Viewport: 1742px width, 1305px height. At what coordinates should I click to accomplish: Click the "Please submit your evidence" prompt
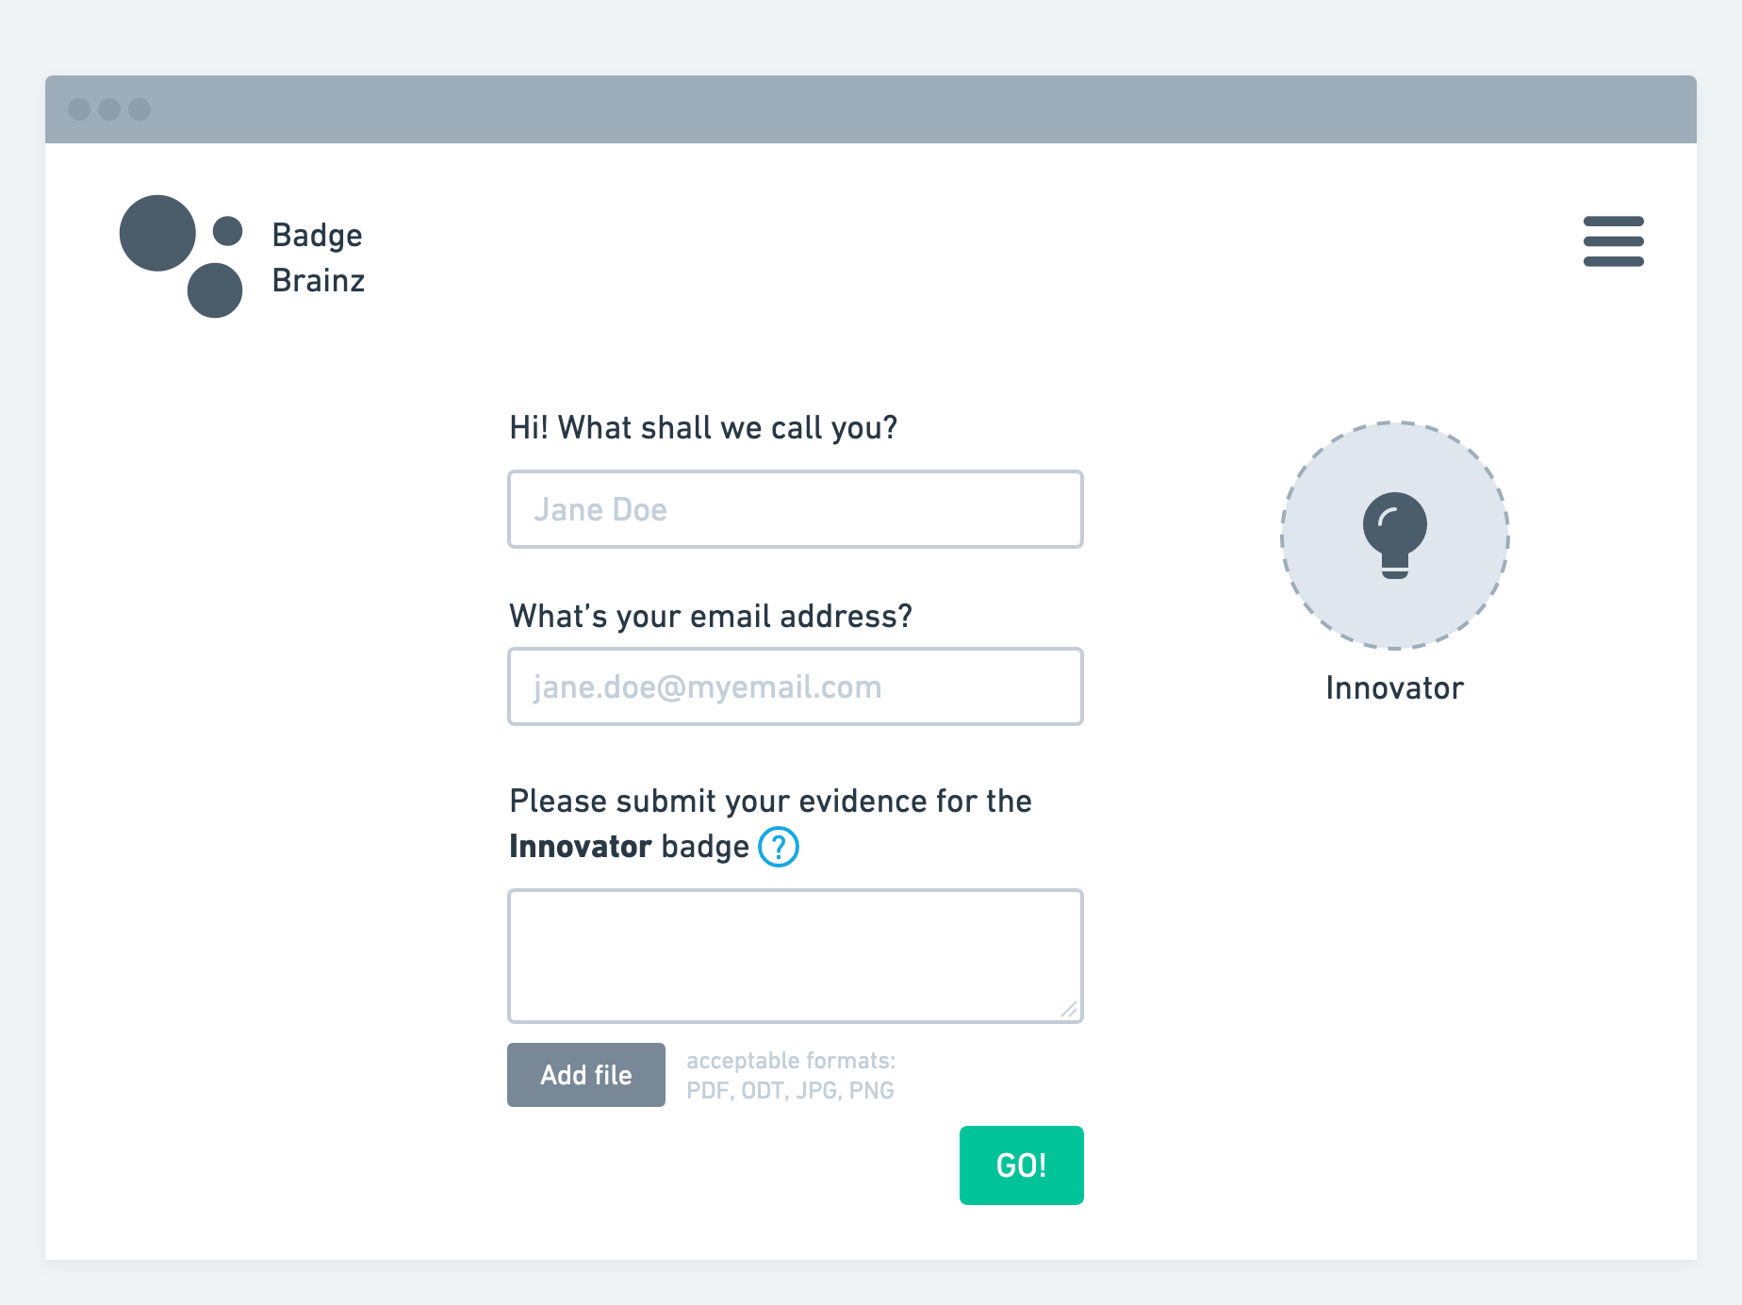[770, 801]
